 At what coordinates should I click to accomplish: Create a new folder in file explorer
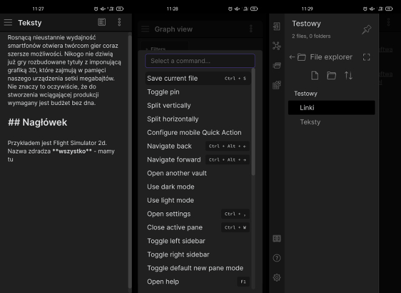(x=331, y=76)
